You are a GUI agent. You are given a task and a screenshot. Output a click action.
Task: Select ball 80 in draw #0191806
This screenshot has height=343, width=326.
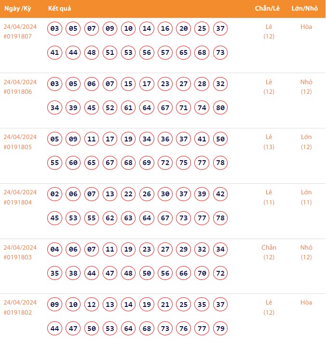point(220,108)
